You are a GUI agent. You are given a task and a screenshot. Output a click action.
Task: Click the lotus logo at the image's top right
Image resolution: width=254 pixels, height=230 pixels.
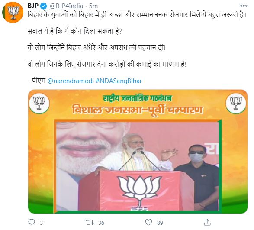coord(236,103)
